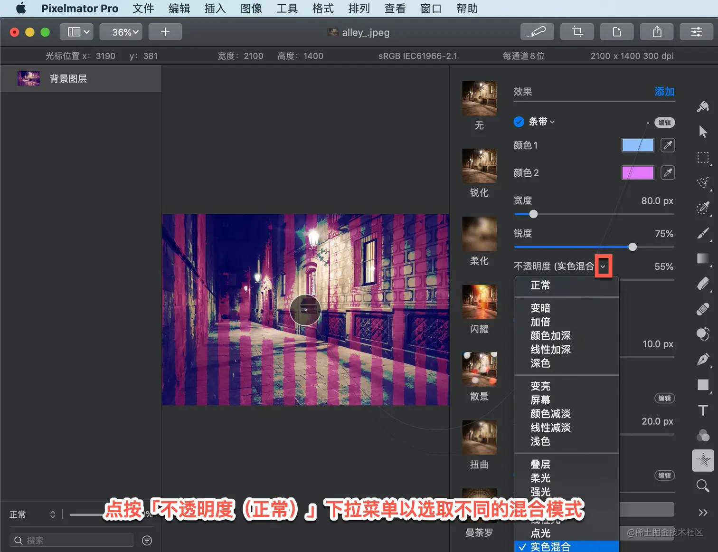
Task: Select the Type text tool
Action: click(x=703, y=410)
